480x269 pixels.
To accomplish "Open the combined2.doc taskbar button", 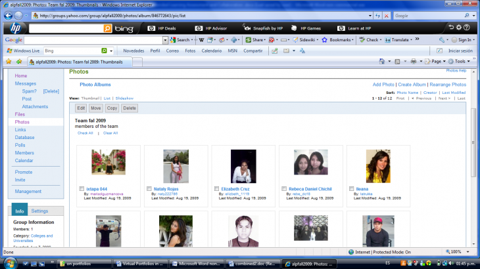I will pyautogui.click(x=252, y=264).
